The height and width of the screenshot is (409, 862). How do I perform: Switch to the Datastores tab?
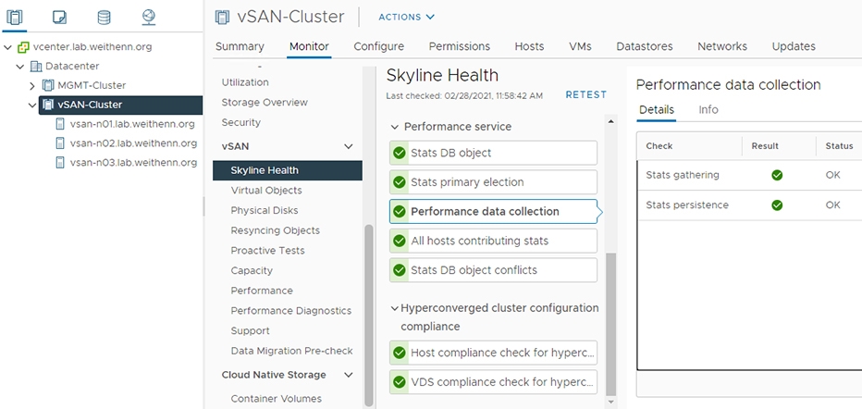pos(645,46)
